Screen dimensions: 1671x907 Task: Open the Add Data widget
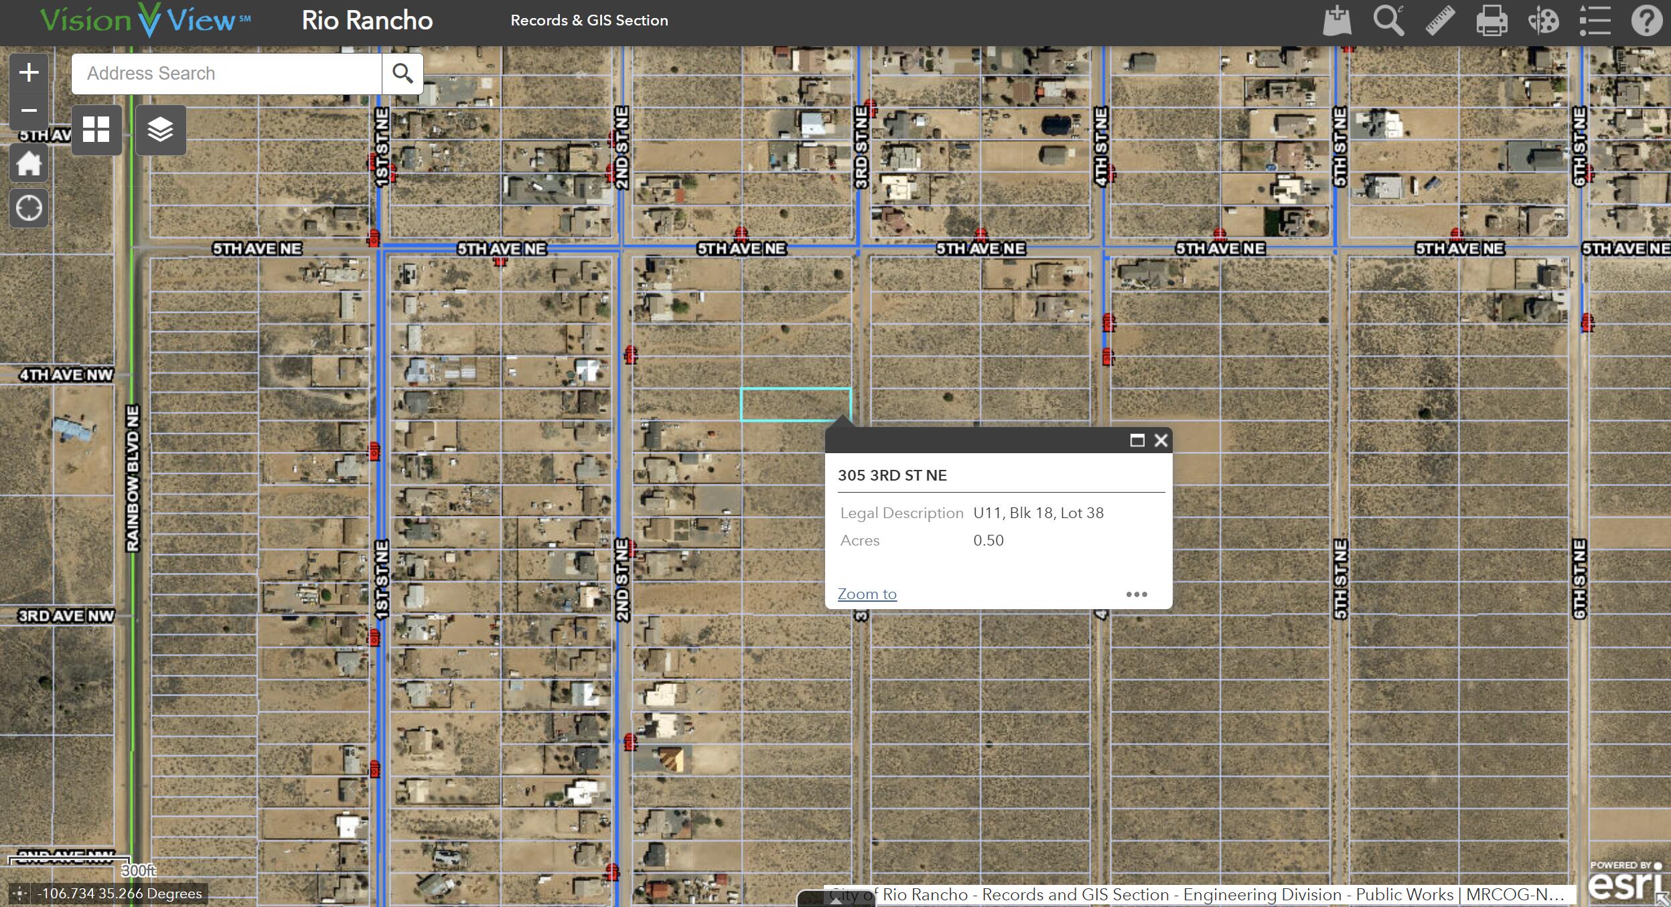(1337, 21)
